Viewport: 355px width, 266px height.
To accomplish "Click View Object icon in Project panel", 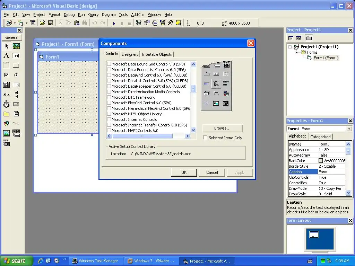I will (298, 38).
